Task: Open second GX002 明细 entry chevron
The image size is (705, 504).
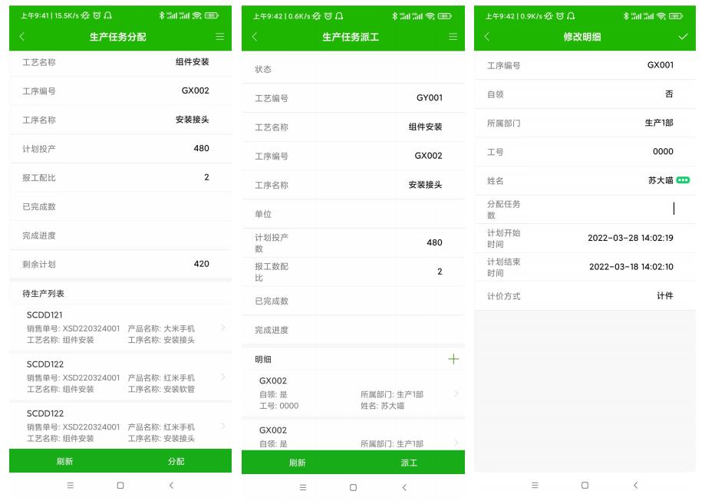Action: (456, 443)
